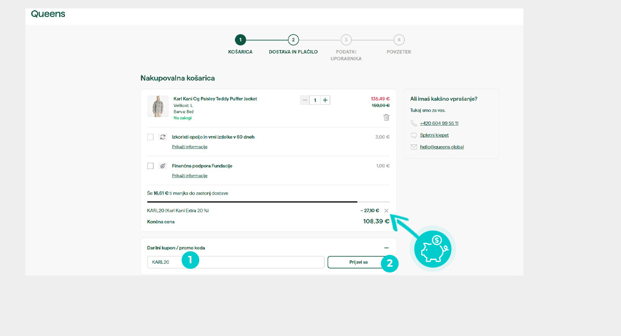
Task: Tick the Finančna podpora Fundacije checkbox
Action: pyautogui.click(x=150, y=166)
